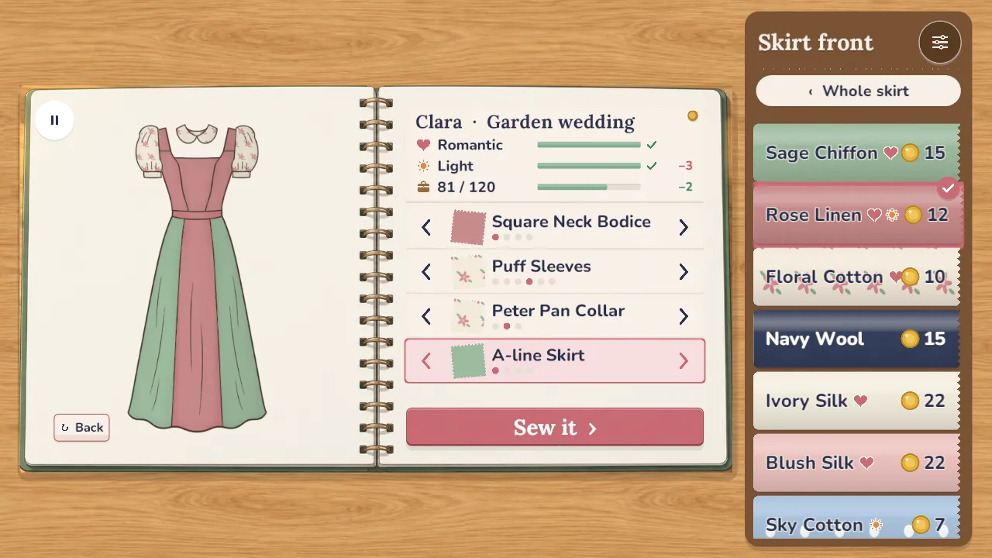
Task: Click the Light sun icon
Action: click(423, 166)
